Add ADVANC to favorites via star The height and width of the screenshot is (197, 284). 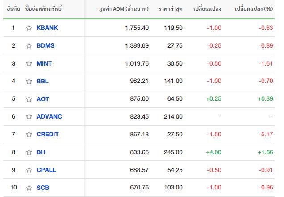coord(29,116)
